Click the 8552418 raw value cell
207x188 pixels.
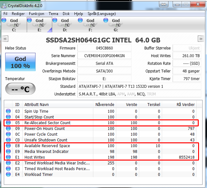[187, 157]
